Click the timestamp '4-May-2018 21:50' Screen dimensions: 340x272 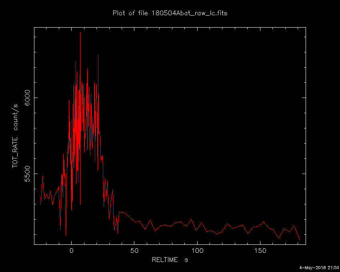click(319, 268)
